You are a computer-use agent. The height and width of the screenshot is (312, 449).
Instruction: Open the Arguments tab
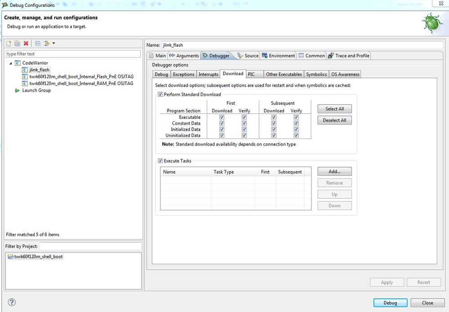pos(184,56)
